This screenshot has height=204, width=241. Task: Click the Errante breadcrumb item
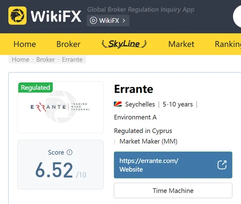point(72,60)
